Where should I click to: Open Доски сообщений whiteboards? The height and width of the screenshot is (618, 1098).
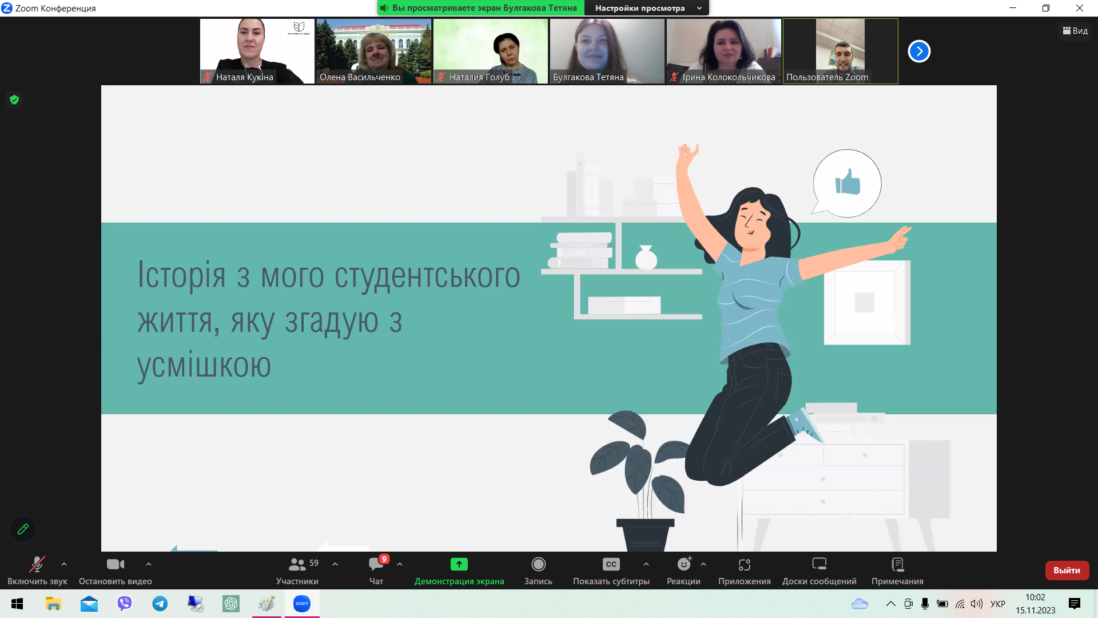point(819,571)
